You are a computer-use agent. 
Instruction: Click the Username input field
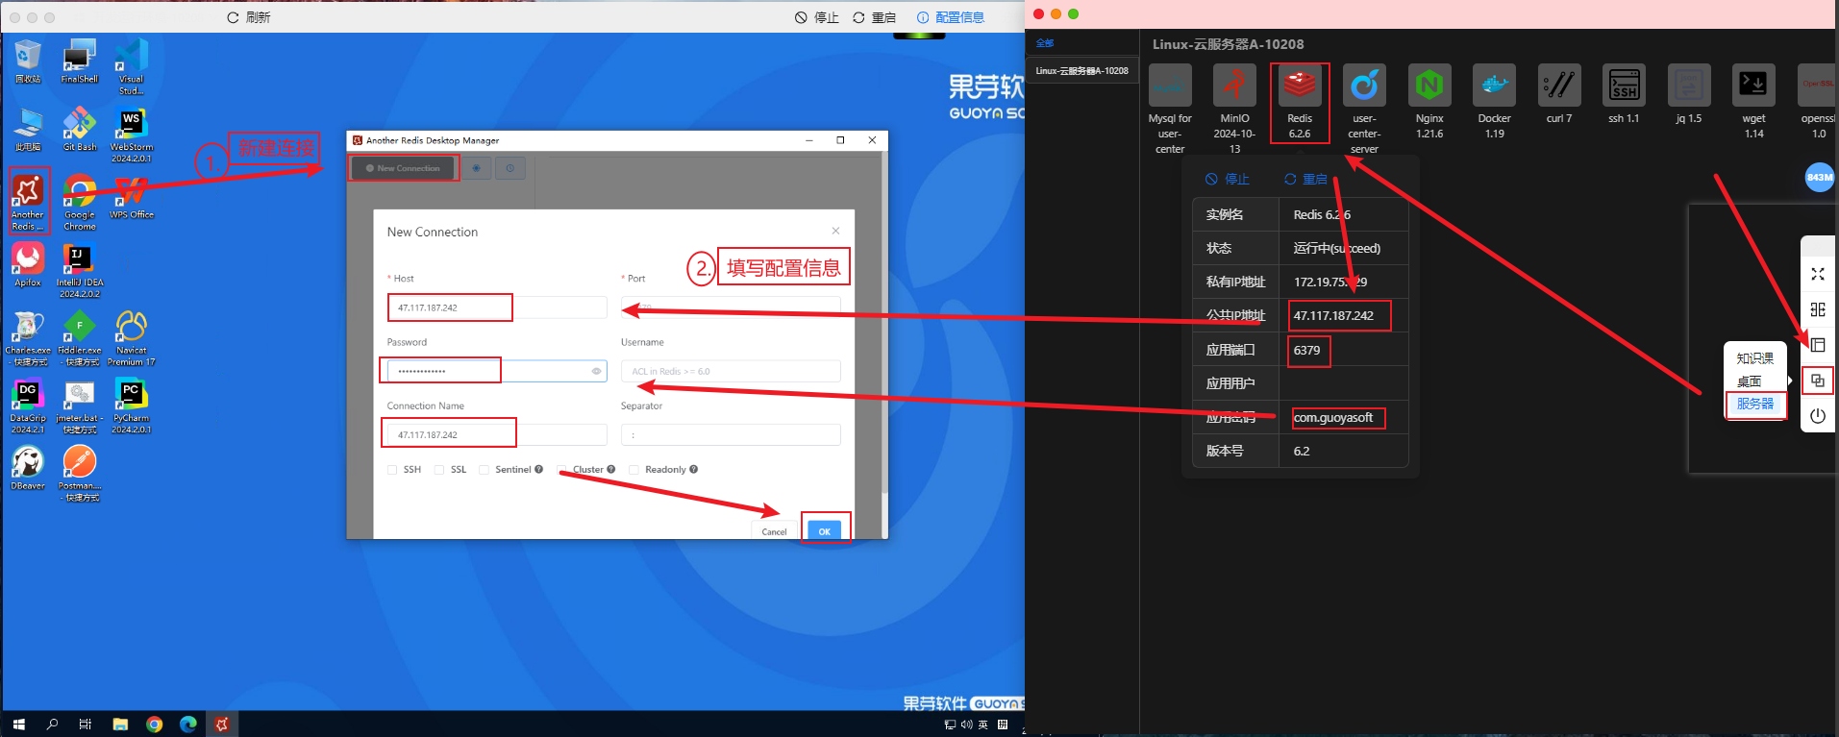pyautogui.click(x=731, y=371)
